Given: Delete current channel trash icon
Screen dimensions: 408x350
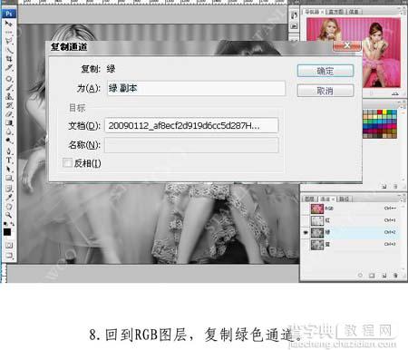Looking at the screenshot, I should [395, 276].
